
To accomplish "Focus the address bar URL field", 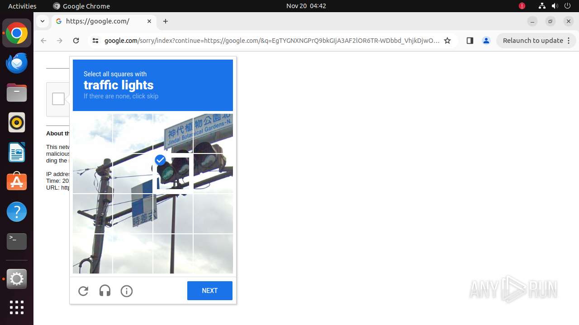I will (271, 41).
